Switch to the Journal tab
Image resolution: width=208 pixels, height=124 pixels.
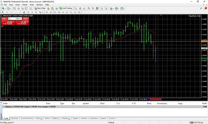[x=111, y=118]
